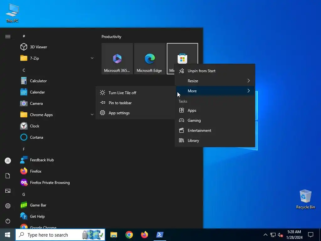
Task: Click the network icon in system tray
Action: 273,235
